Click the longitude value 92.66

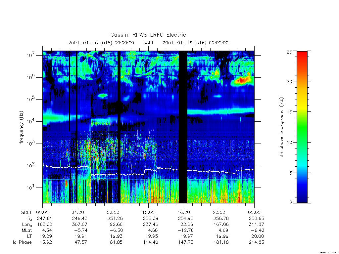click(116, 225)
